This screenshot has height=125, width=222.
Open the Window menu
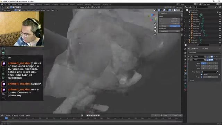point(20,4)
